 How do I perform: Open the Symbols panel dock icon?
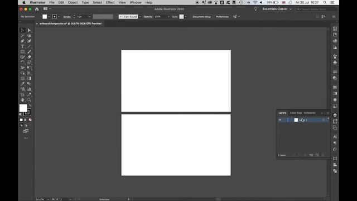[x=335, y=63]
